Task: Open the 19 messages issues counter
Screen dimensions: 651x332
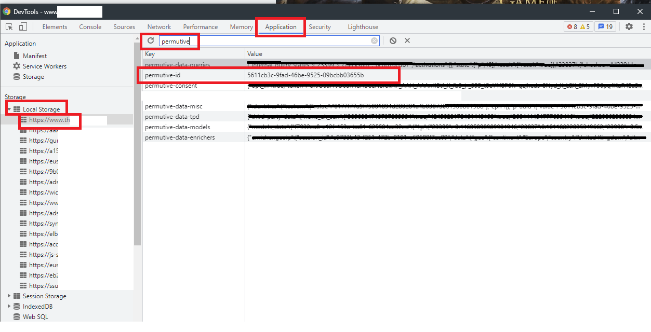Action: [605, 26]
